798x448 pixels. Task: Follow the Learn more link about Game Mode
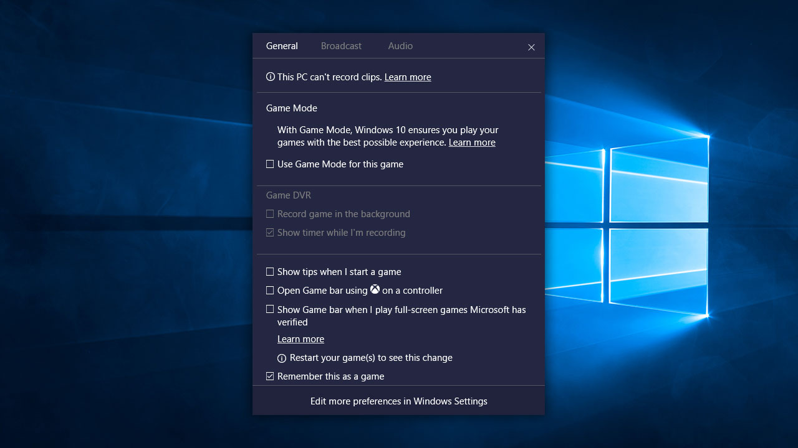click(x=472, y=142)
